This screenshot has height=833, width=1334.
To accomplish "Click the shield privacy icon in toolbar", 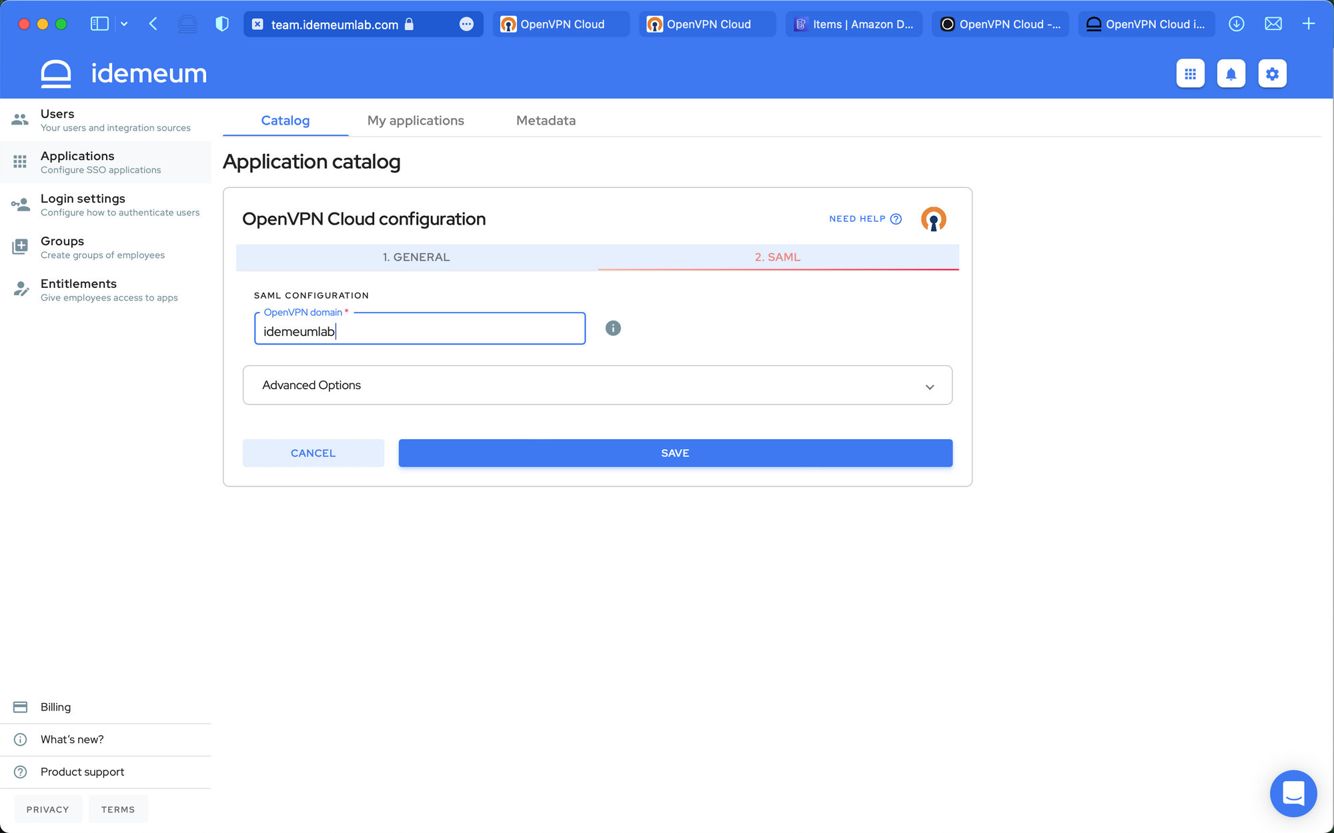I will (x=222, y=24).
